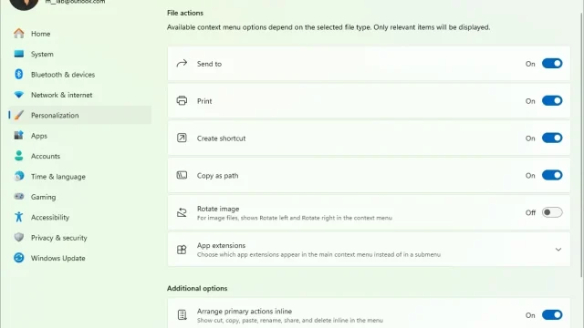The height and width of the screenshot is (328, 584).
Task: Open Windows Update page
Action: coord(80,258)
